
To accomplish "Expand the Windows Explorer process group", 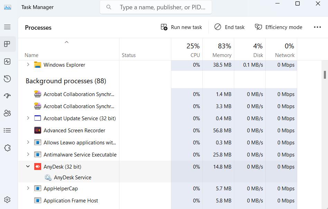I will [x=28, y=65].
